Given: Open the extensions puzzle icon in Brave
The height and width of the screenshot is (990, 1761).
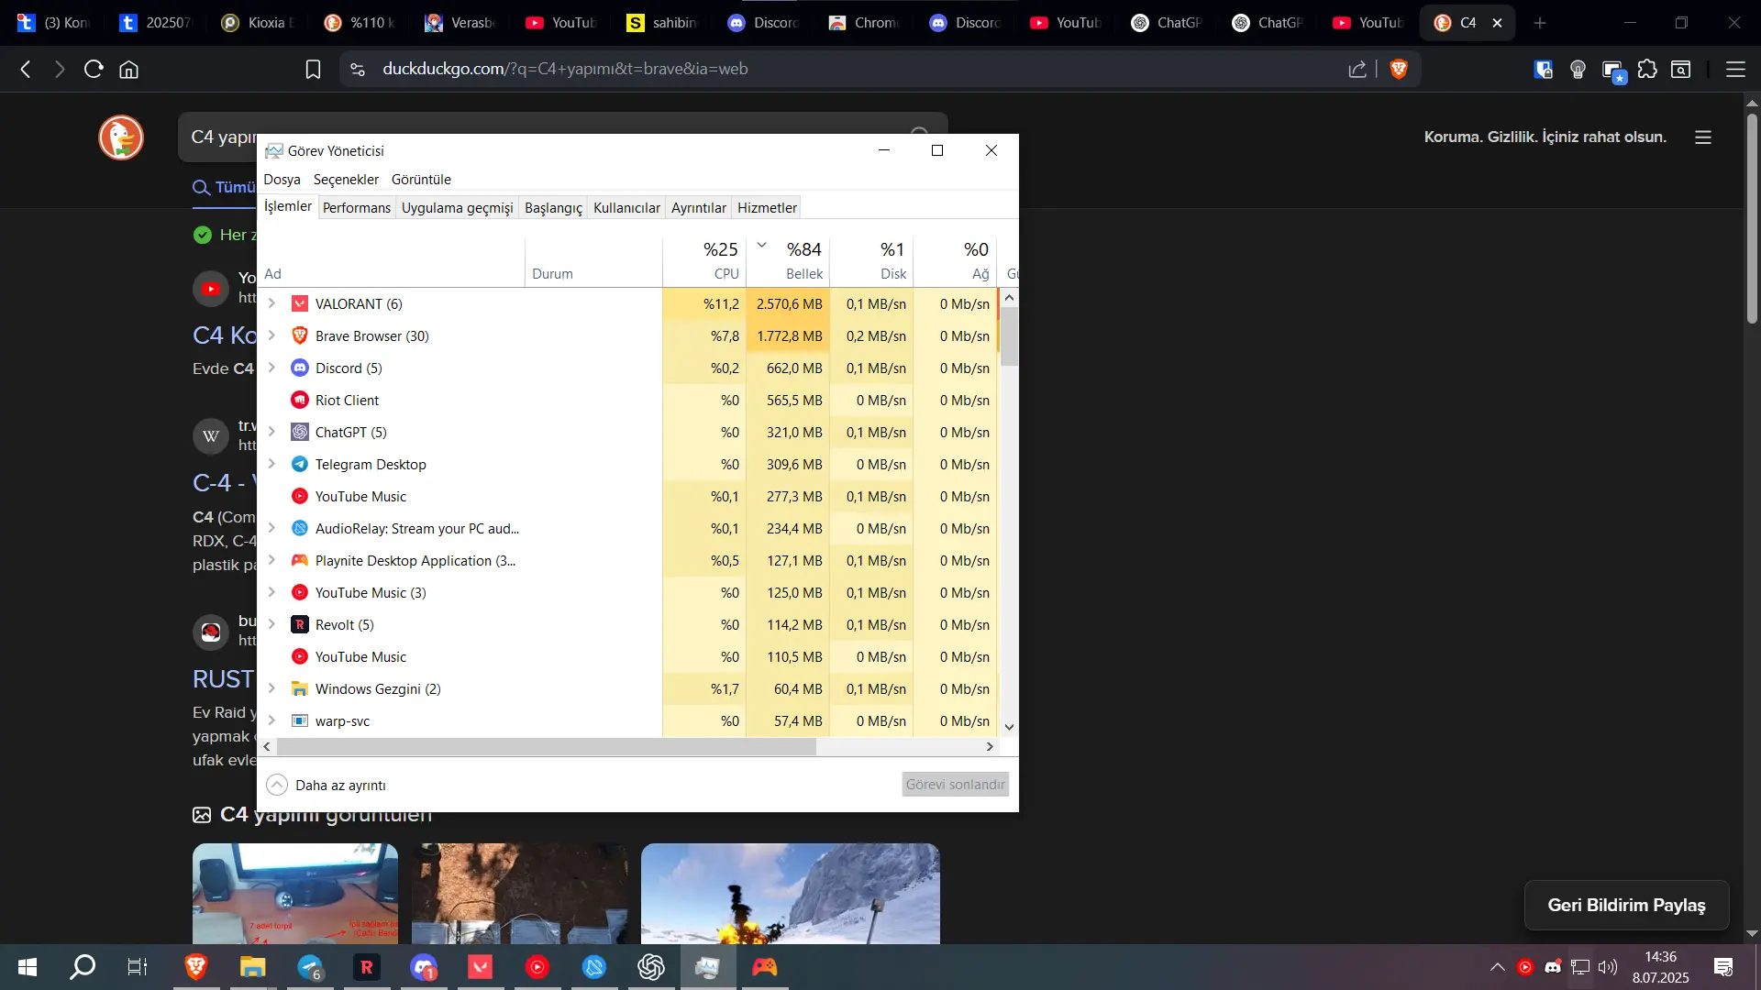Looking at the screenshot, I should tap(1647, 69).
